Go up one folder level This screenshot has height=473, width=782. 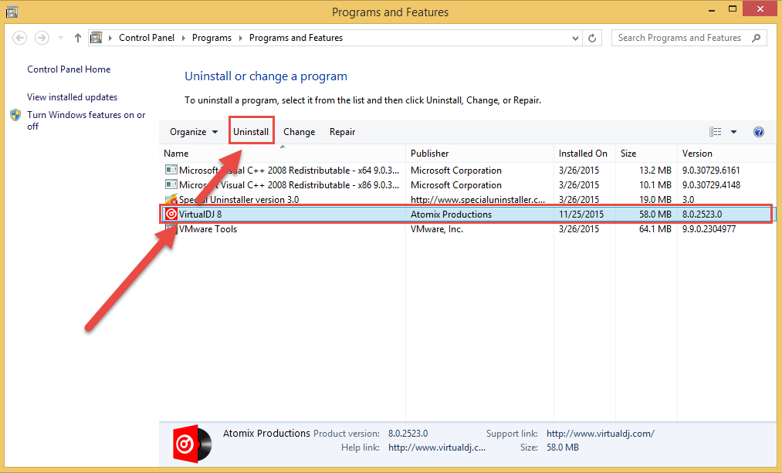[x=77, y=38]
